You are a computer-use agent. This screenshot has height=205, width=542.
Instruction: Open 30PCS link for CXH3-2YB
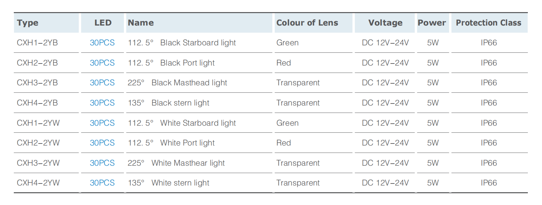[102, 83]
